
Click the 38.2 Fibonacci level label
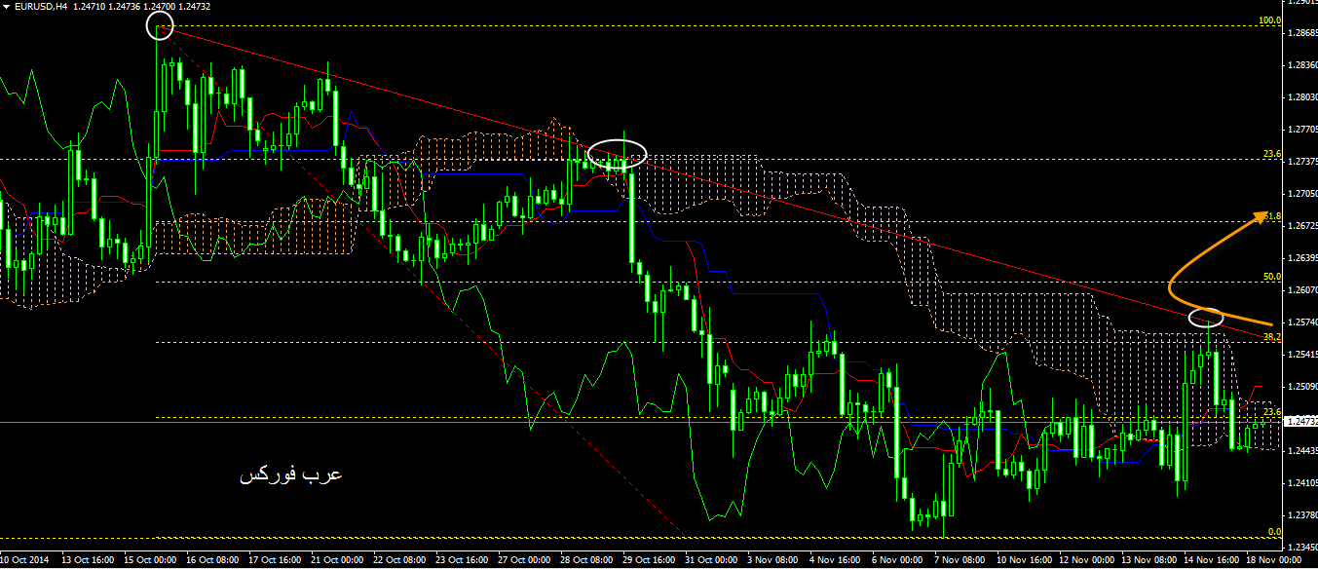pyautogui.click(x=1271, y=337)
